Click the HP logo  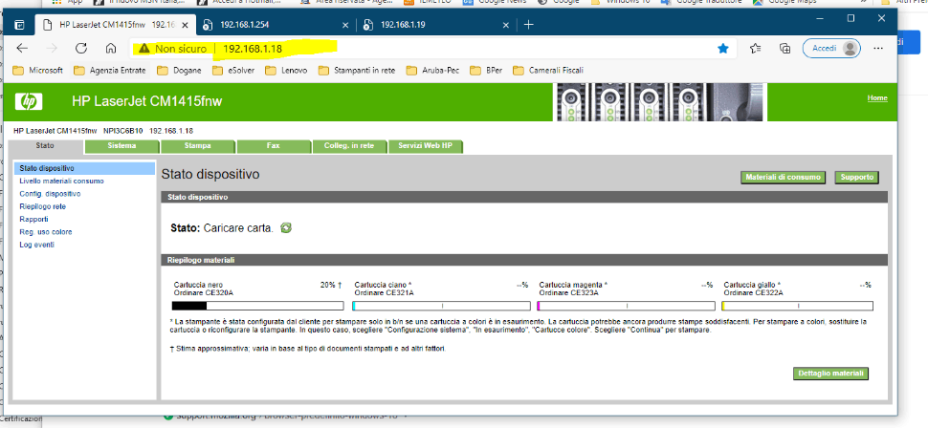click(29, 101)
